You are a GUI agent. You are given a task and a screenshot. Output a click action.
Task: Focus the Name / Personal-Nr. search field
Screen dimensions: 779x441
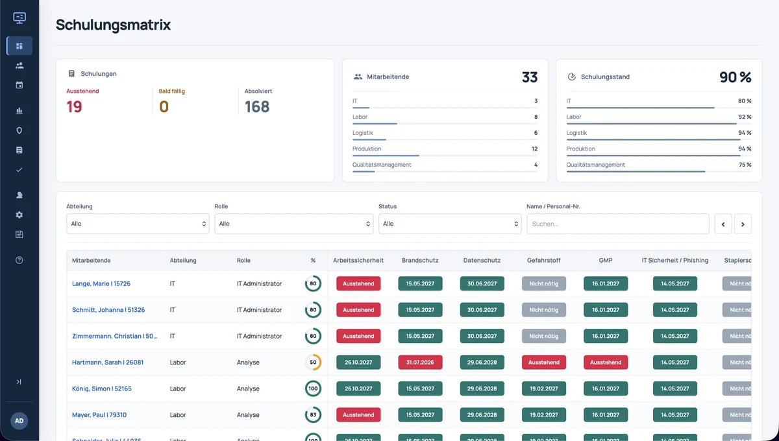pos(617,224)
